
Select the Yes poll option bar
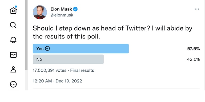pyautogui.click(x=81, y=49)
